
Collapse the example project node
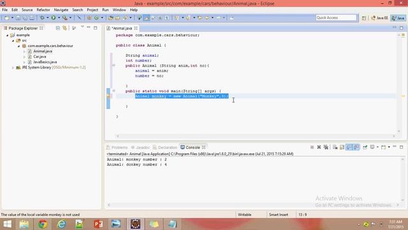tap(7, 35)
